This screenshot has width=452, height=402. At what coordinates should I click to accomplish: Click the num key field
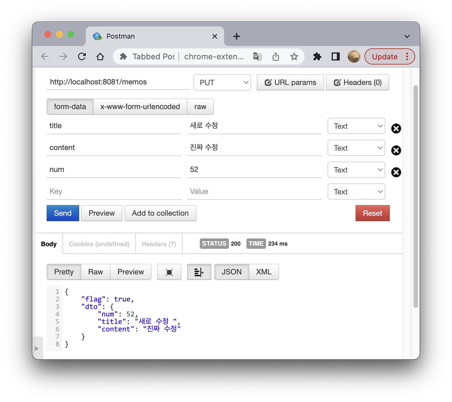point(114,170)
